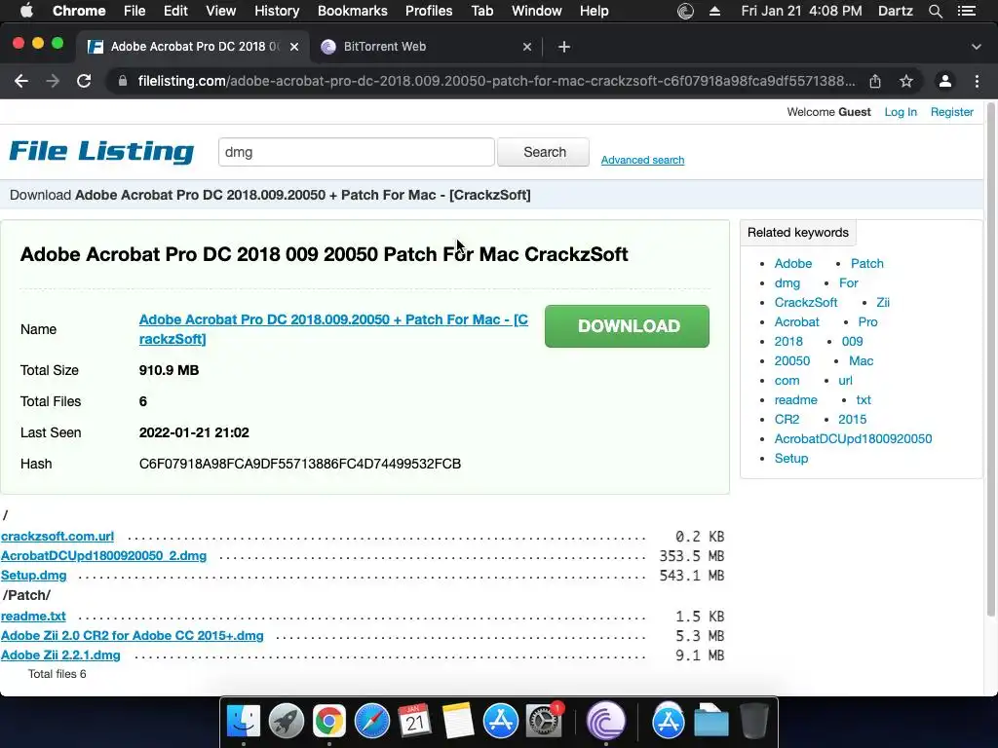The height and width of the screenshot is (748, 998).
Task: Select the hash value text
Action: point(300,464)
